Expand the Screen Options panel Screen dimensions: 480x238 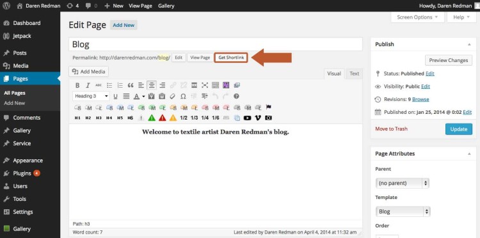pos(417,17)
